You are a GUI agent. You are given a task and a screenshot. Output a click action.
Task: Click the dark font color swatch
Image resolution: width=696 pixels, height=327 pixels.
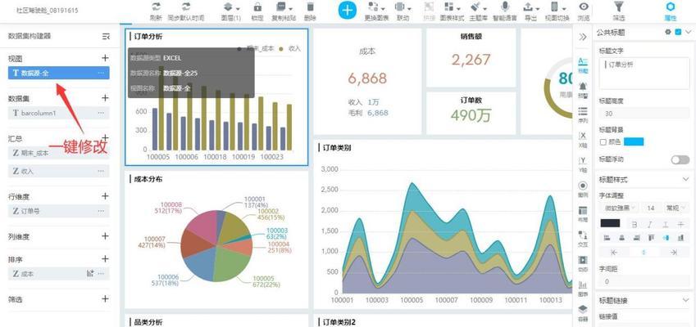(610, 223)
